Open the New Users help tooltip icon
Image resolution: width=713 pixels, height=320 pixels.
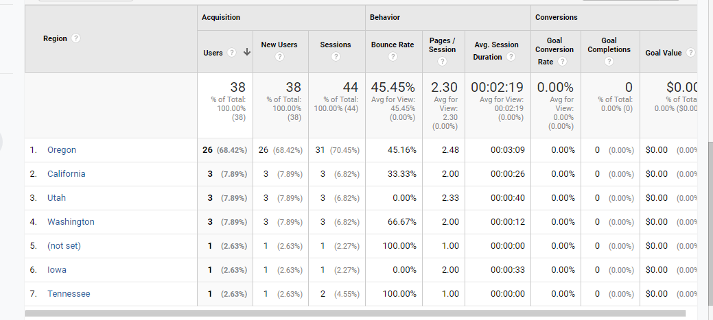click(279, 57)
